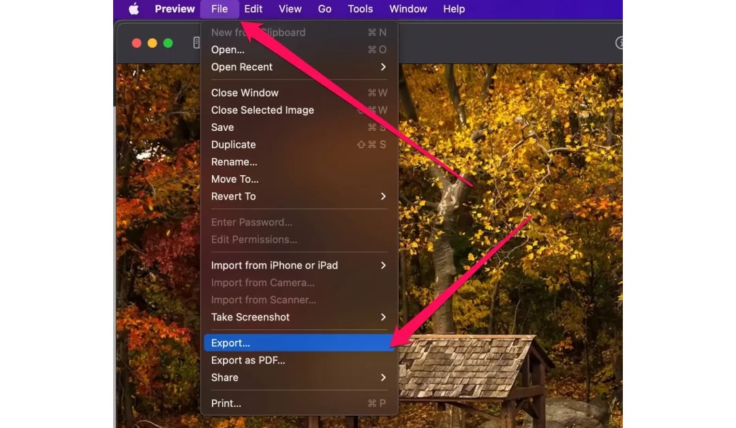
Task: Expand the Revert To submenu
Action: [x=234, y=196]
